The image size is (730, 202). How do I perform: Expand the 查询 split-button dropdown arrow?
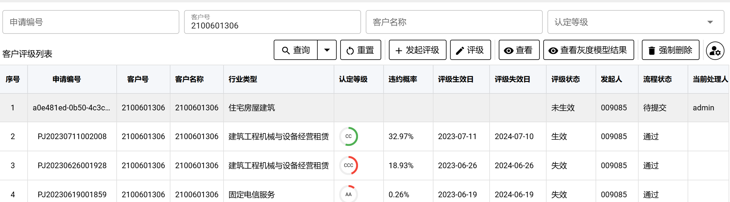click(x=327, y=50)
